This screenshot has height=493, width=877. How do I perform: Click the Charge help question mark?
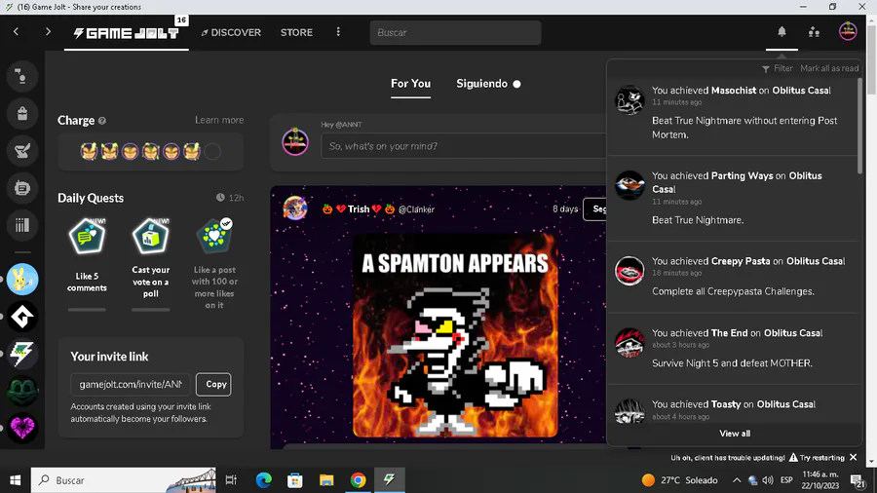(x=101, y=121)
